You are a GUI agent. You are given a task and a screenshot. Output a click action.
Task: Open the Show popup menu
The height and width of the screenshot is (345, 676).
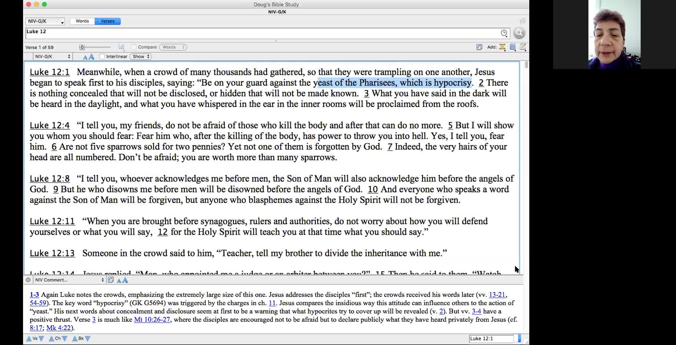coord(141,56)
